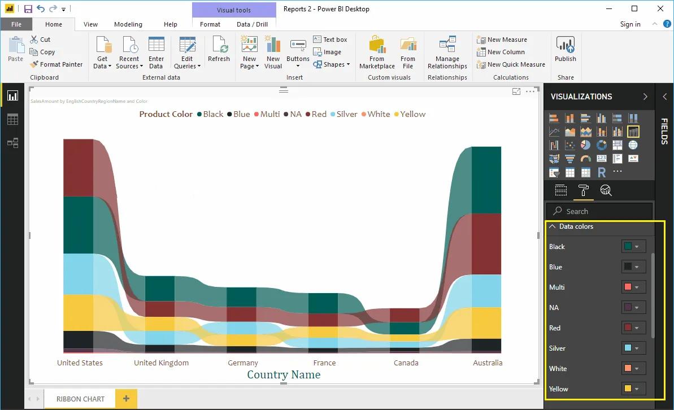Open Data view in left sidebar
Viewport: 674px width, 410px height.
(12, 119)
